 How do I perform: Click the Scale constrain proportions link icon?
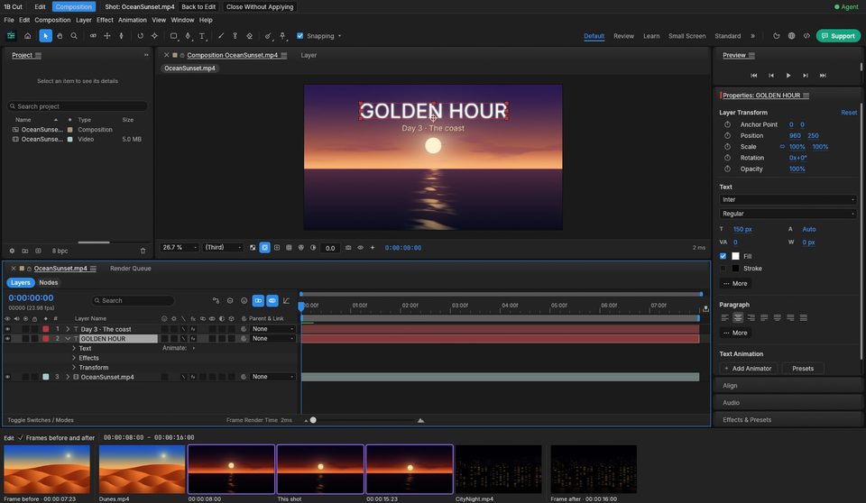tap(782, 147)
